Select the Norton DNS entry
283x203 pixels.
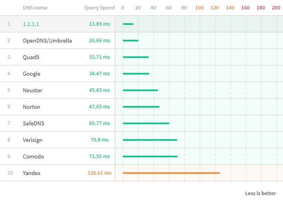(32, 107)
